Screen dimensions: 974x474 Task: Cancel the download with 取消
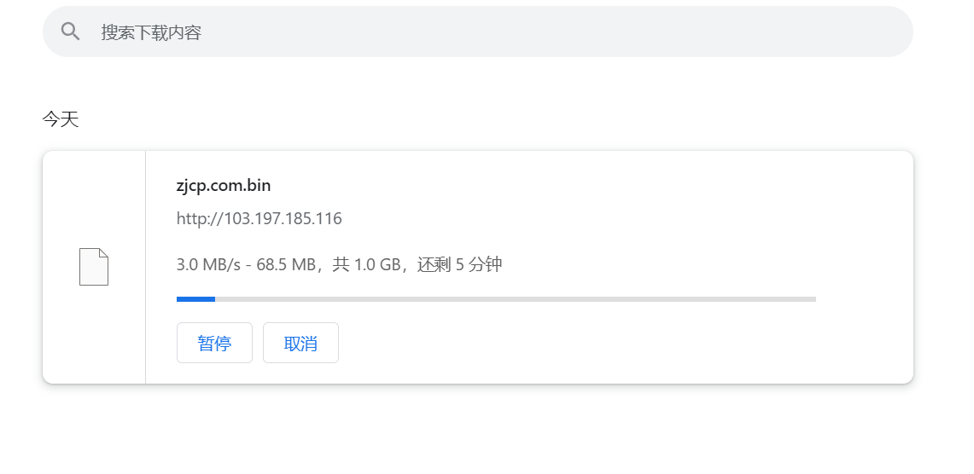pyautogui.click(x=300, y=343)
